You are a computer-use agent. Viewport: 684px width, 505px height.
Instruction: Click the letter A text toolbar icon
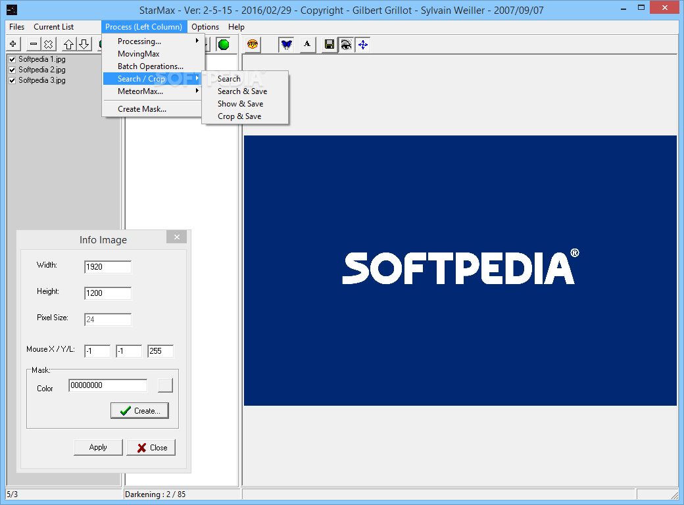click(x=308, y=45)
